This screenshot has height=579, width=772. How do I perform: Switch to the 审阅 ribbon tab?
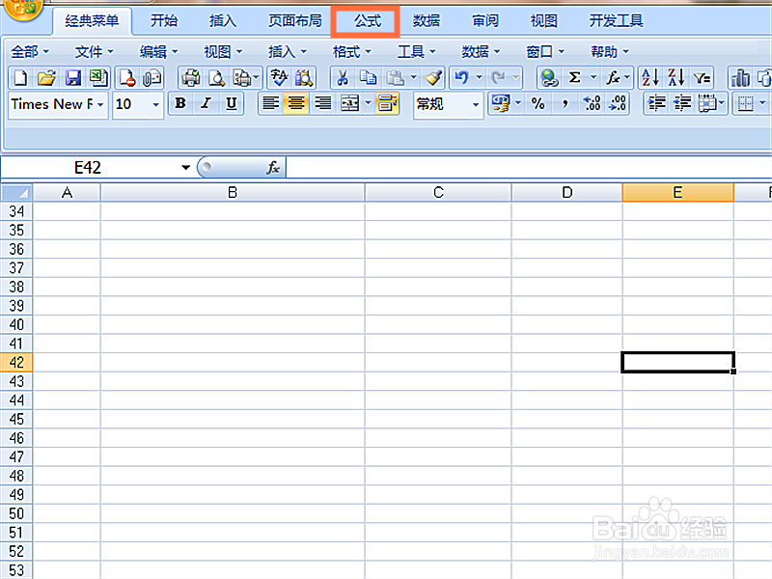point(485,21)
